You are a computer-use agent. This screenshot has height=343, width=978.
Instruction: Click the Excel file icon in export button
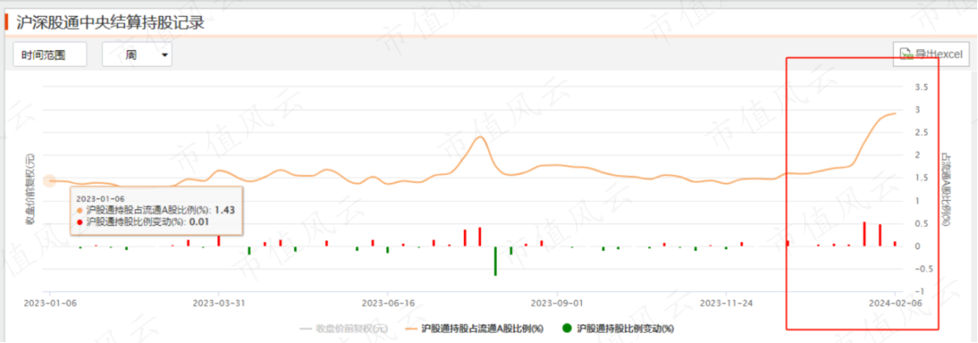point(906,55)
